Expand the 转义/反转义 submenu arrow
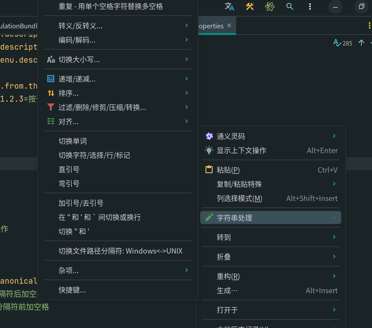Image resolution: width=372 pixels, height=328 pixels. click(187, 25)
